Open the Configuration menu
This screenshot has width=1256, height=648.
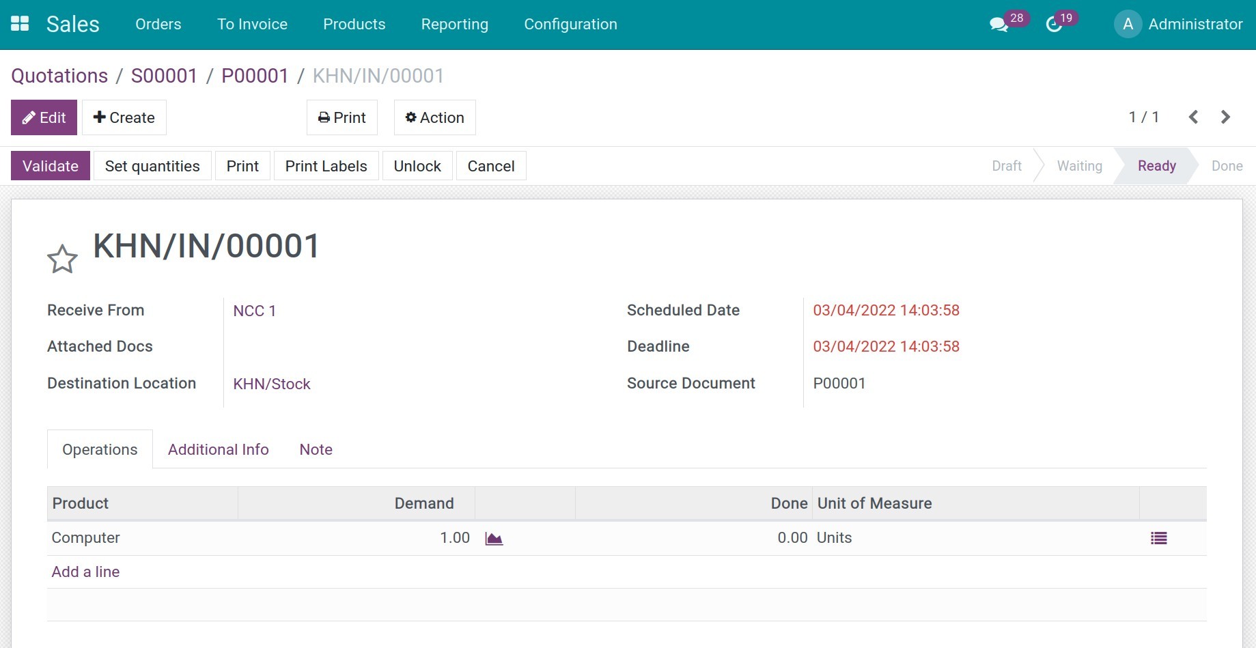point(570,25)
